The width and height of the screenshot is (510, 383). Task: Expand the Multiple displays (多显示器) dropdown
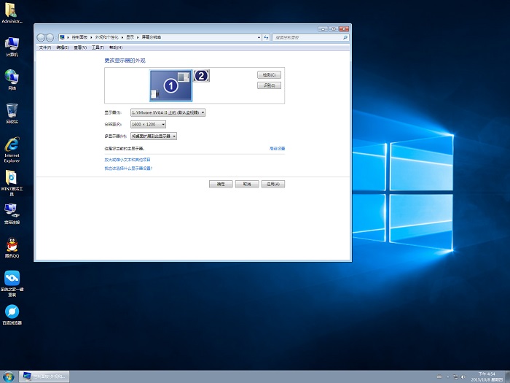point(154,136)
